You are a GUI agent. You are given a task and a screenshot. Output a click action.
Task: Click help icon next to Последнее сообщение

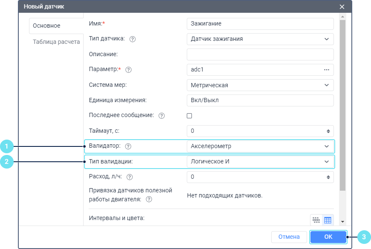click(x=162, y=116)
